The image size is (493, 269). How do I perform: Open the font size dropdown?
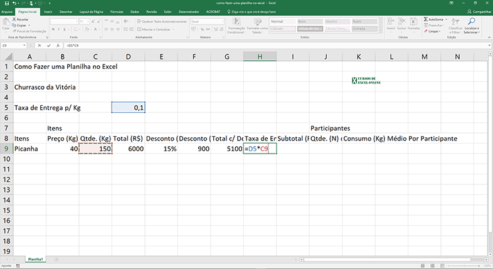[x=88, y=21]
